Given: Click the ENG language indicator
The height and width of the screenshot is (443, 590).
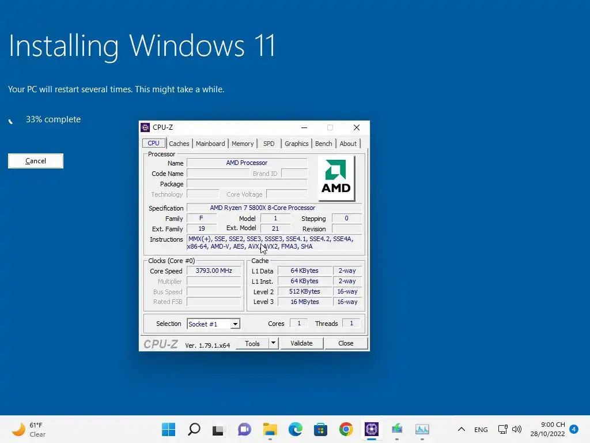Looking at the screenshot, I should point(481,429).
